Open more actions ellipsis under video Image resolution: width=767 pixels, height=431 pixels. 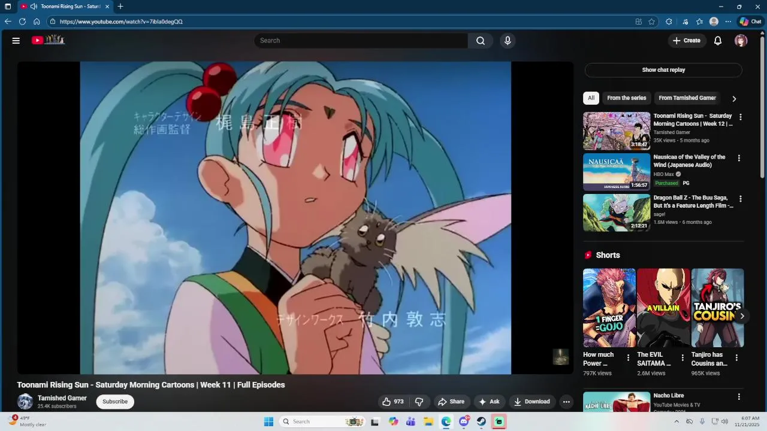[566, 402]
